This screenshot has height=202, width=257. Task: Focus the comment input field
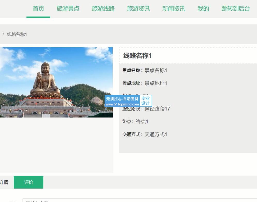[x=140, y=200]
